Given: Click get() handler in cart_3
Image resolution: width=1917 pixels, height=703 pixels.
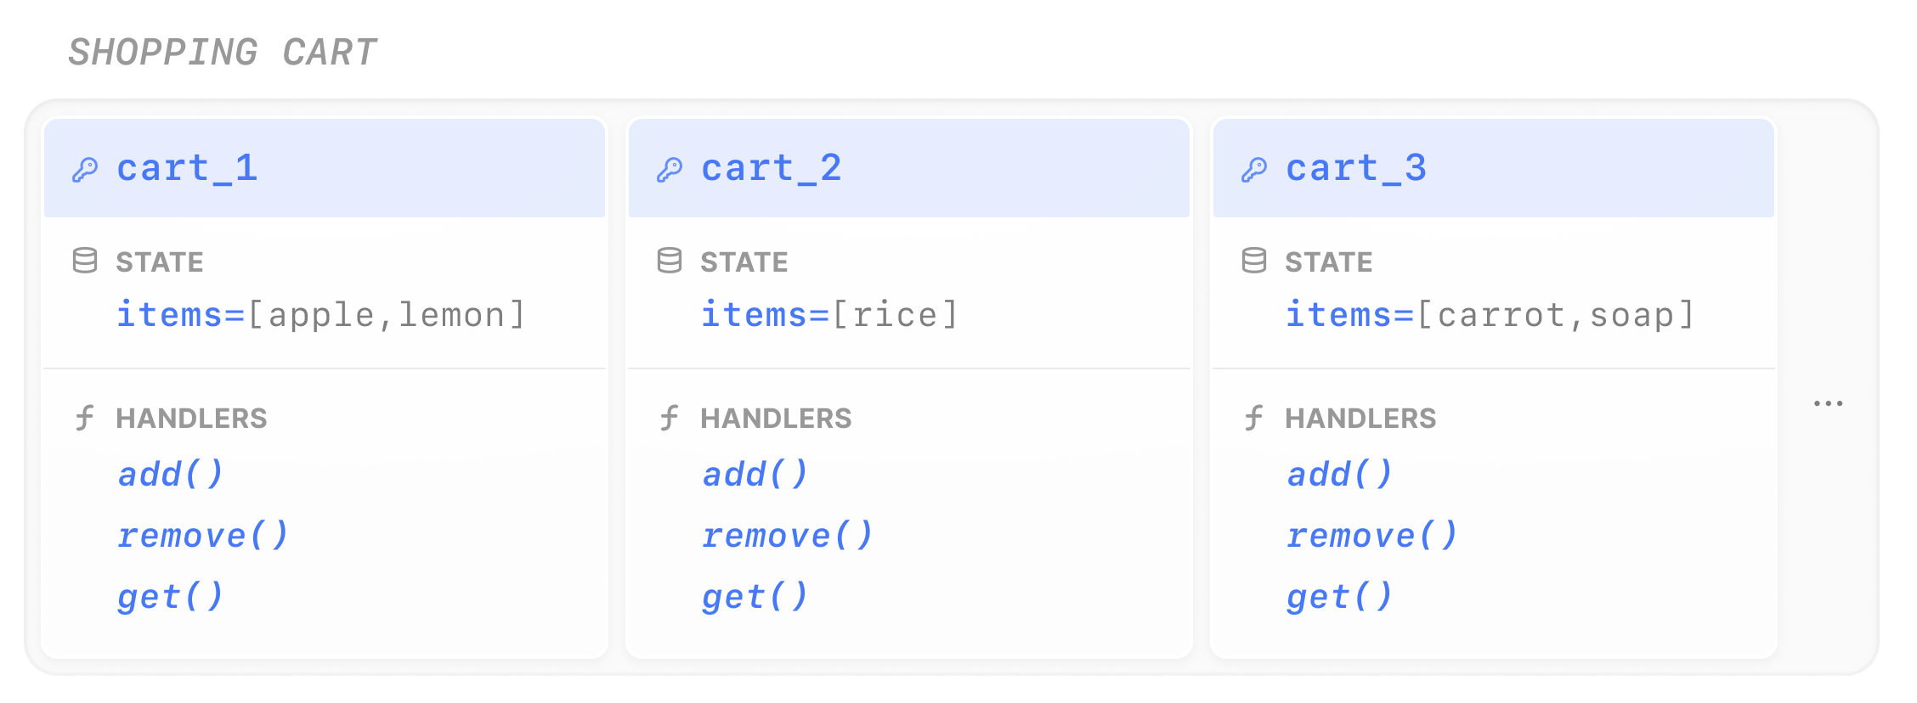Looking at the screenshot, I should tap(1340, 597).
